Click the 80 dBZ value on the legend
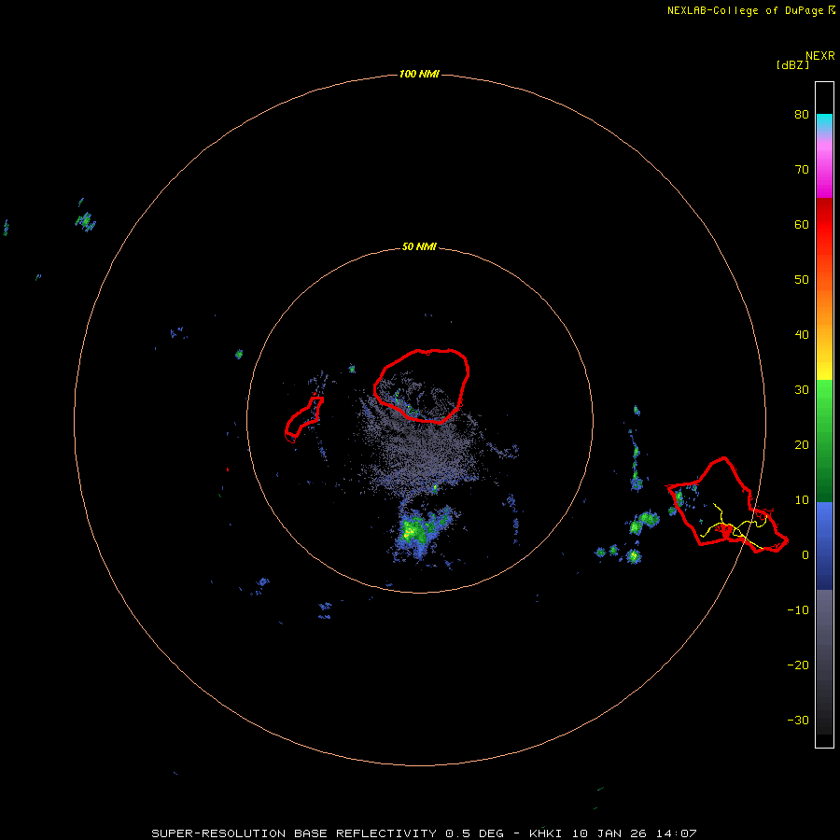This screenshot has width=840, height=840. [x=802, y=115]
